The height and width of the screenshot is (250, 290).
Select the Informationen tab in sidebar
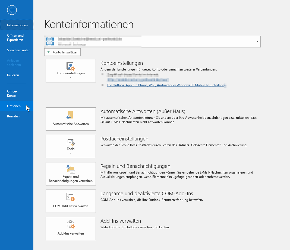(x=17, y=25)
